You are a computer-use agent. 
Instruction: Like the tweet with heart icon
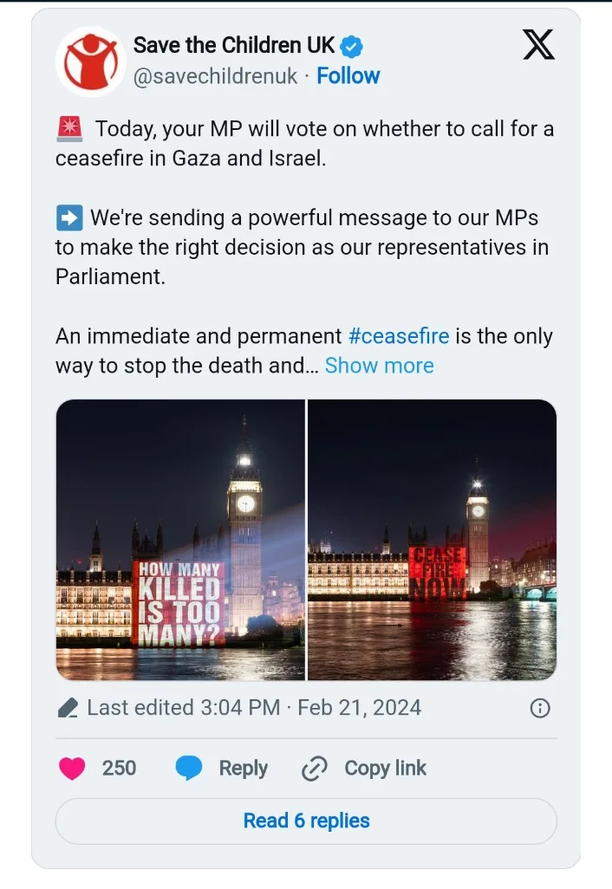(x=72, y=769)
